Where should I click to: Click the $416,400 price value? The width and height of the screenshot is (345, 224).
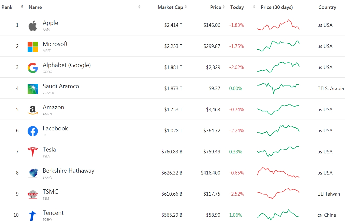pyautogui.click(x=211, y=173)
